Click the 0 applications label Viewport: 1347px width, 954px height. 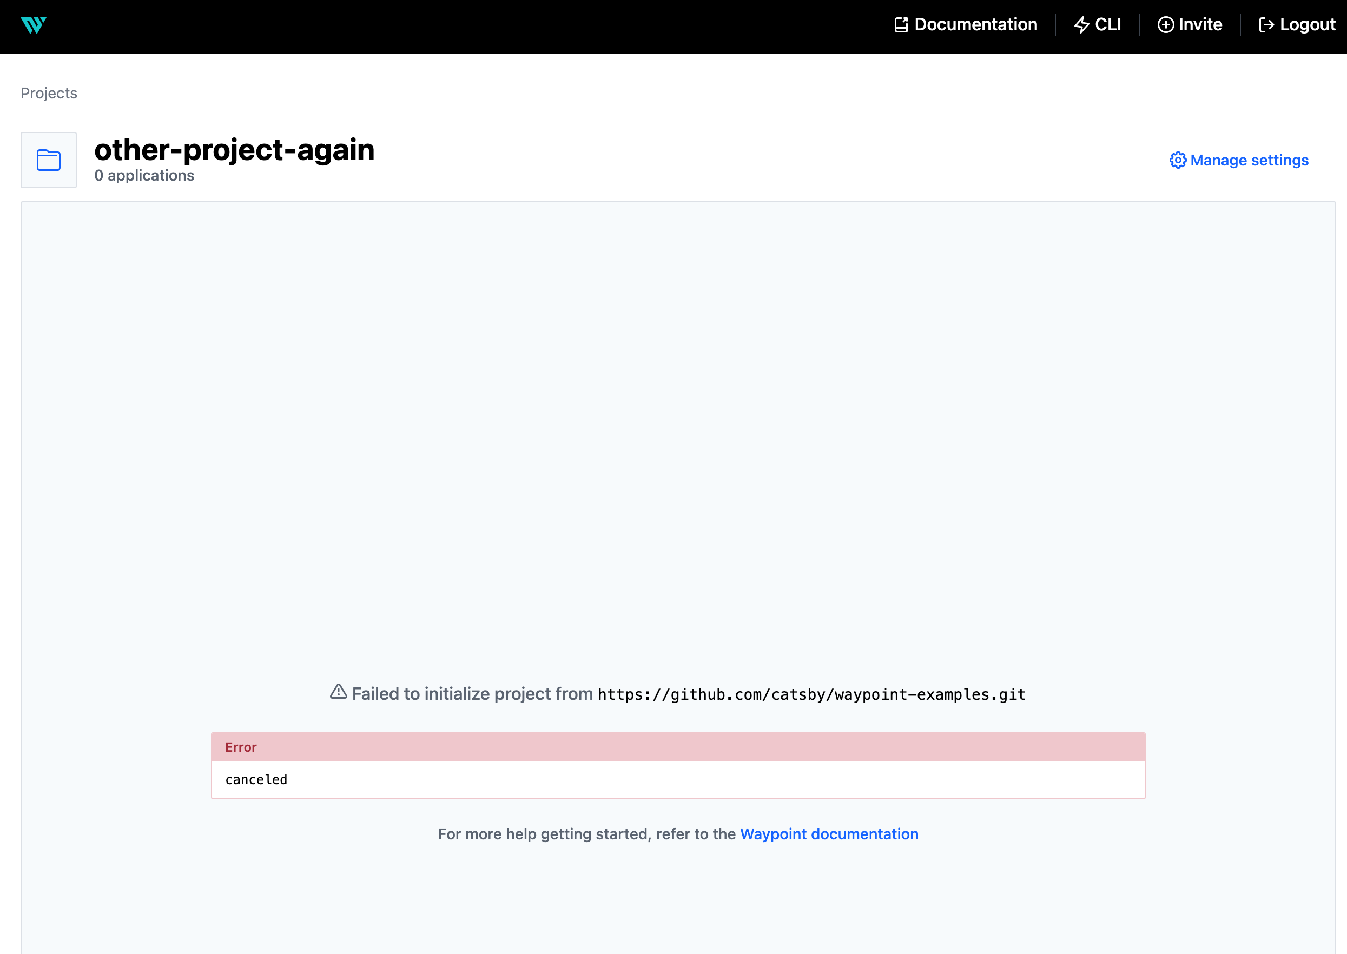144,175
